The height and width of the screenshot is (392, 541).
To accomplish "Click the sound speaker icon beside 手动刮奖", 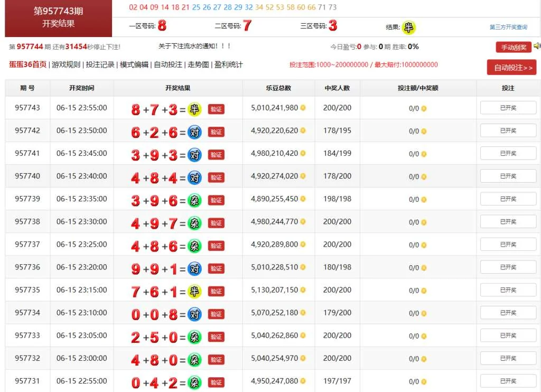I will coord(537,46).
